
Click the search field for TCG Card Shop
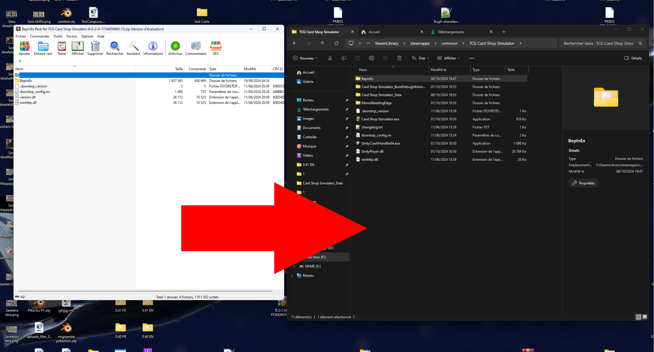tap(598, 43)
